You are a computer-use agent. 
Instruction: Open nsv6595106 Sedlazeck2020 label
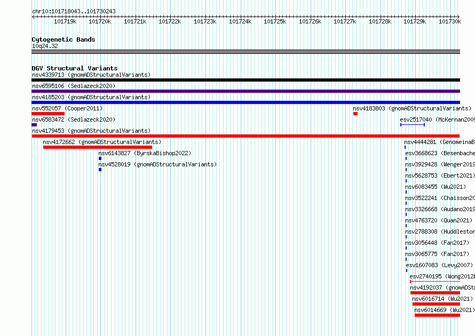[x=74, y=86]
